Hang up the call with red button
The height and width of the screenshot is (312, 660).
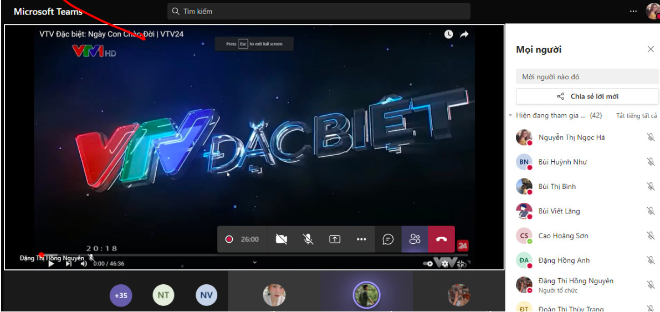pos(442,239)
